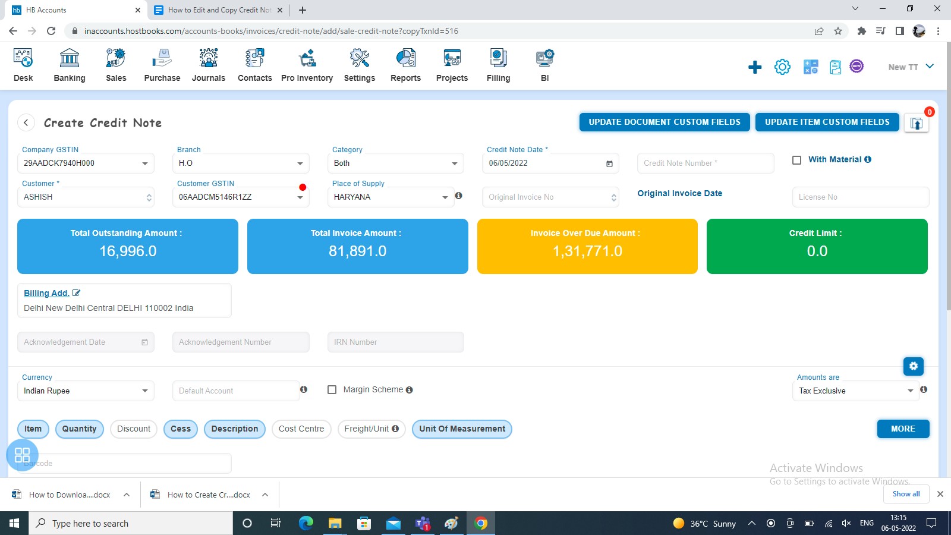The height and width of the screenshot is (535, 951).
Task: Toggle the Discount column pill
Action: (x=134, y=429)
